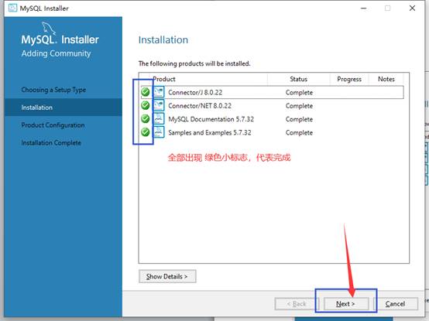Image resolution: width=429 pixels, height=321 pixels.
Task: Select the MySQL Documentation 5.7.32 row
Action: coord(272,119)
